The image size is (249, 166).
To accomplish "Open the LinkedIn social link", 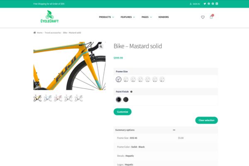I will pos(217,4).
